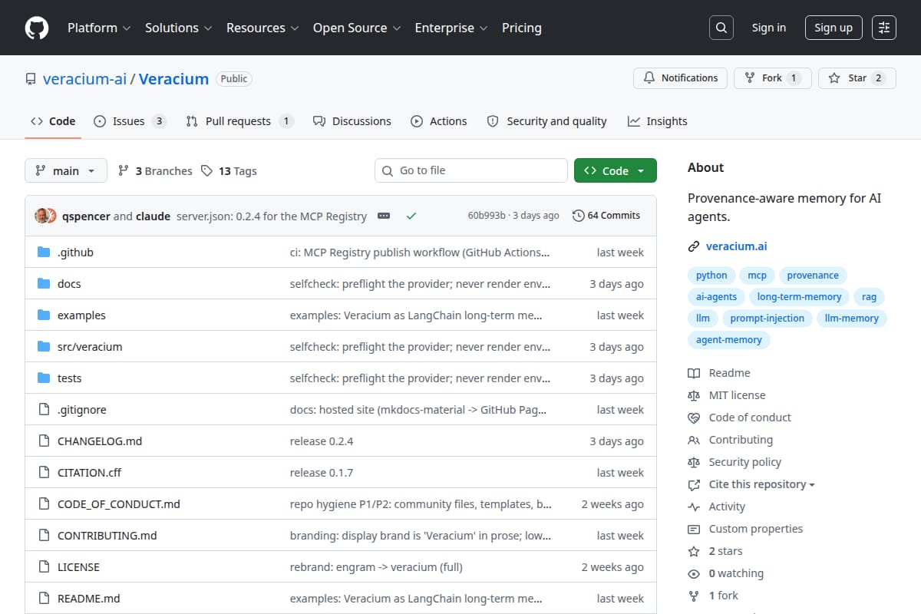Switch to the Discussions tab
Image resolution: width=921 pixels, height=614 pixels.
[352, 121]
